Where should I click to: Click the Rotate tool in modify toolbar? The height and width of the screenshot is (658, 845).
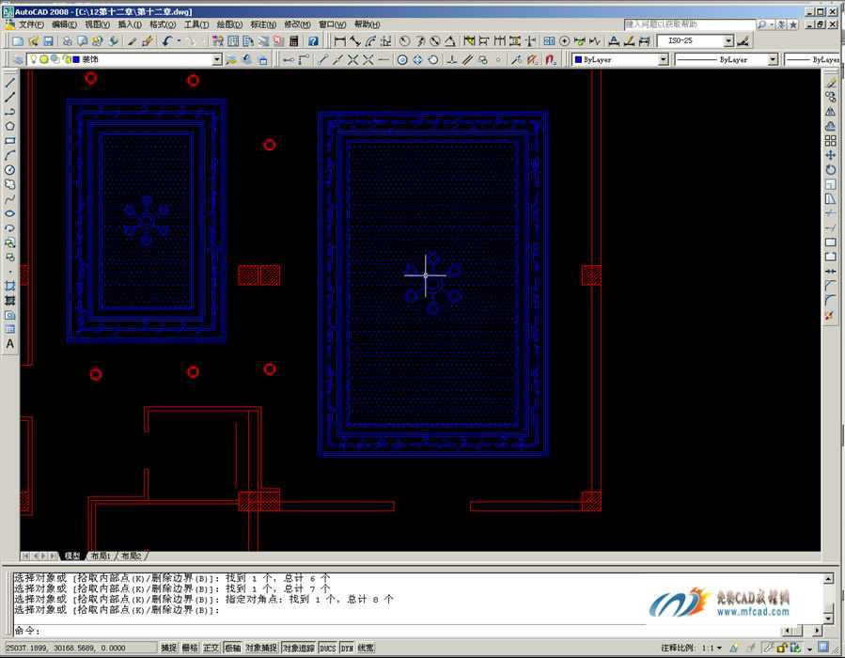pyautogui.click(x=831, y=170)
